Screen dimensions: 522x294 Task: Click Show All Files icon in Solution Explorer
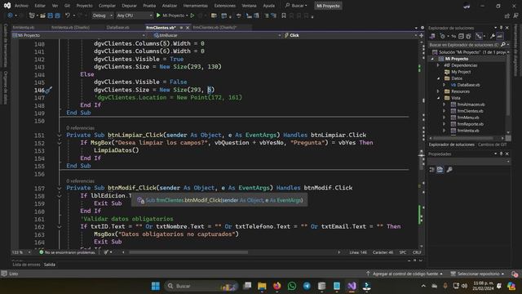[469, 36]
